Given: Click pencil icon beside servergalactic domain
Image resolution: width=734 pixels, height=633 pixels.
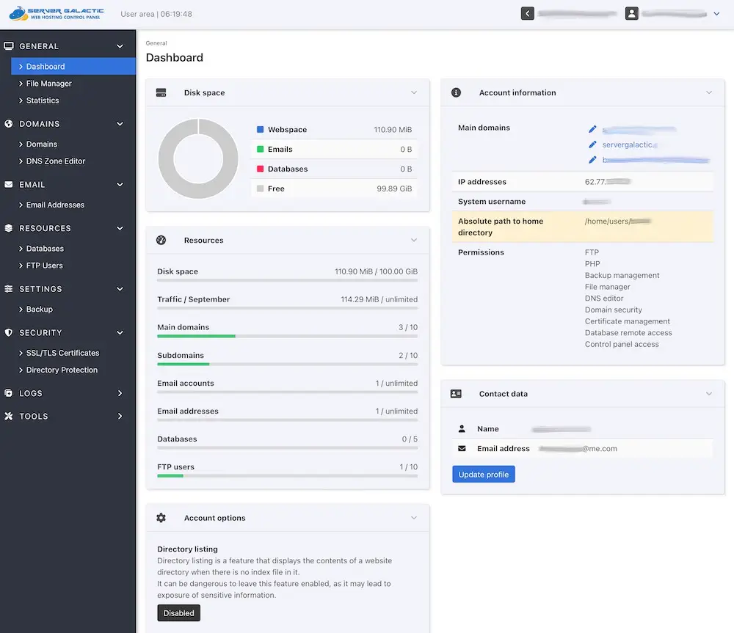Looking at the screenshot, I should [x=592, y=144].
